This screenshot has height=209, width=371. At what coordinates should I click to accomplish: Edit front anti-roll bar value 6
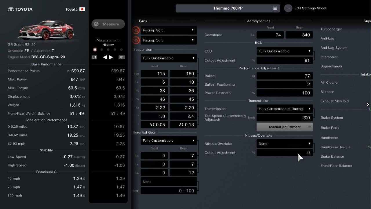154,82
